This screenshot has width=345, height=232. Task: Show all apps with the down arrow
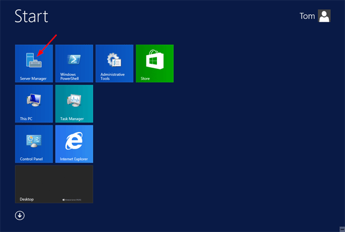(20, 216)
